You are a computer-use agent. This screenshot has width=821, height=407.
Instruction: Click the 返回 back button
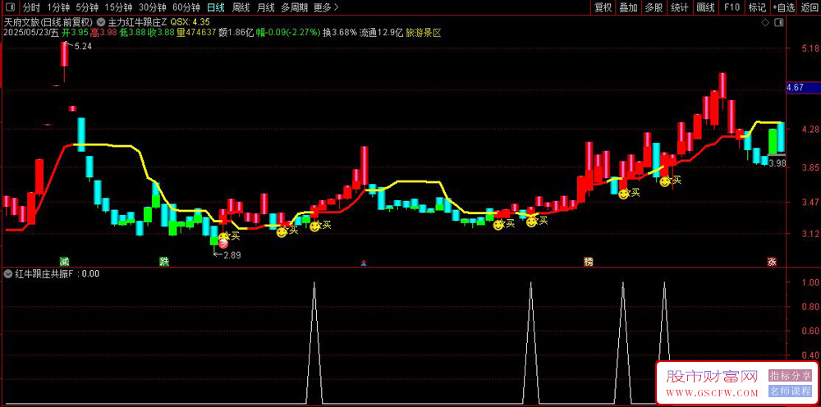click(x=809, y=7)
